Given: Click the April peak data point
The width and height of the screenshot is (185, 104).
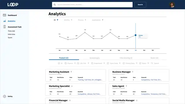Looking at the screenshot, I should point(85,32).
